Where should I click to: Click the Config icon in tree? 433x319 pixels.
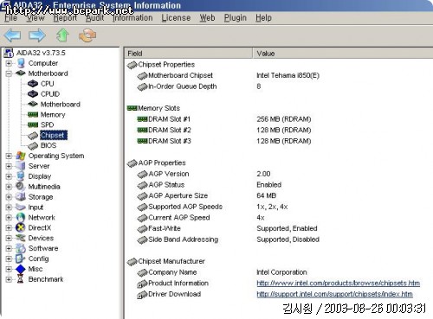click(21, 258)
